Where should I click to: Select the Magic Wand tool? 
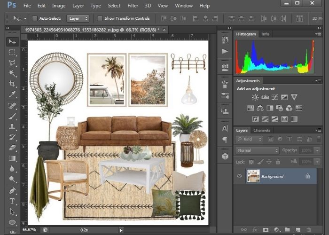pos(12,73)
